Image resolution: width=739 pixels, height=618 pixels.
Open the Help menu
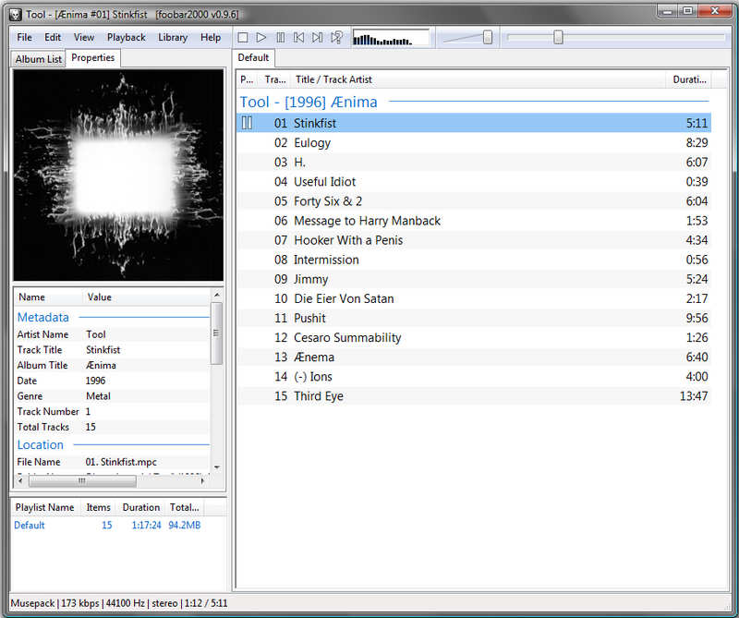tap(211, 37)
